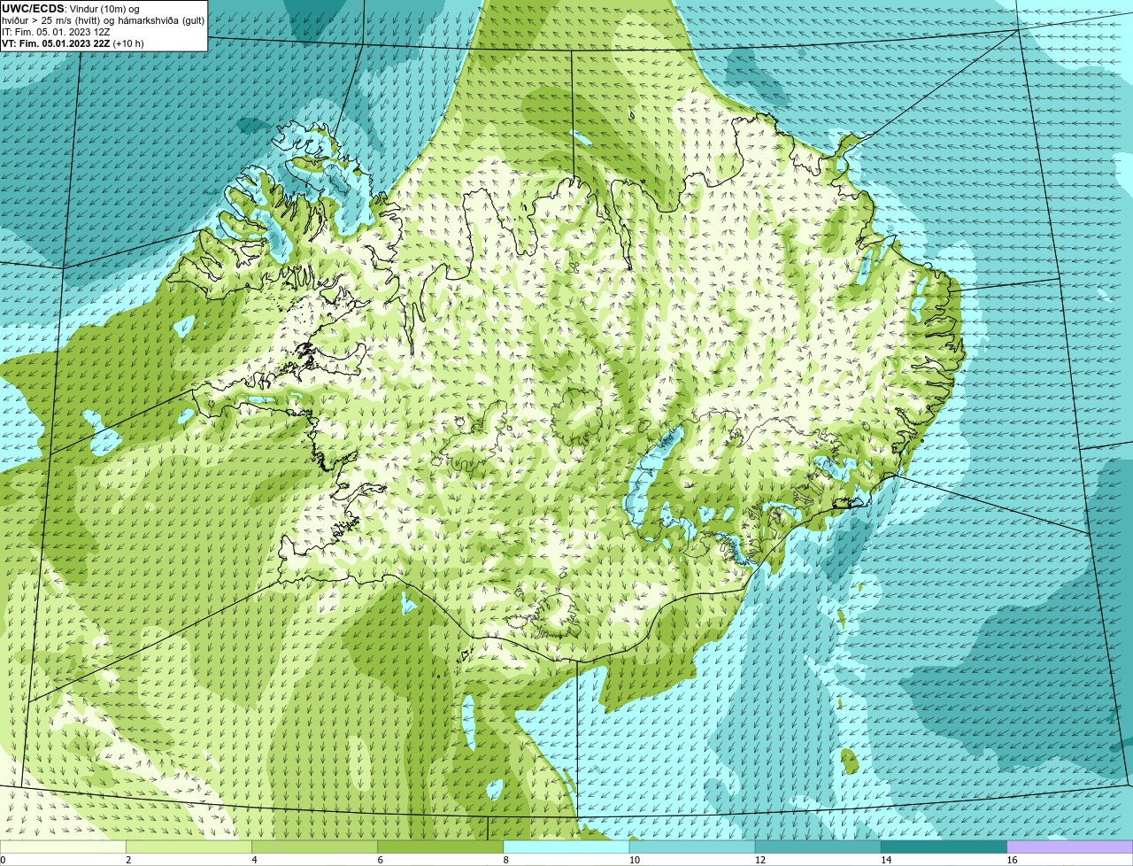Pick the pale cream 0–2 m/s swatch
Image resolution: width=1133 pixels, height=866 pixels.
pyautogui.click(x=63, y=847)
